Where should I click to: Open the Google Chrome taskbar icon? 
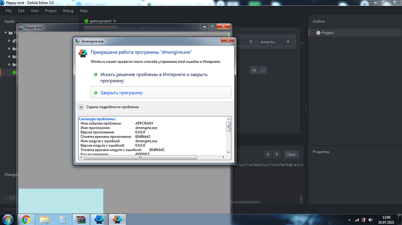coord(26,219)
